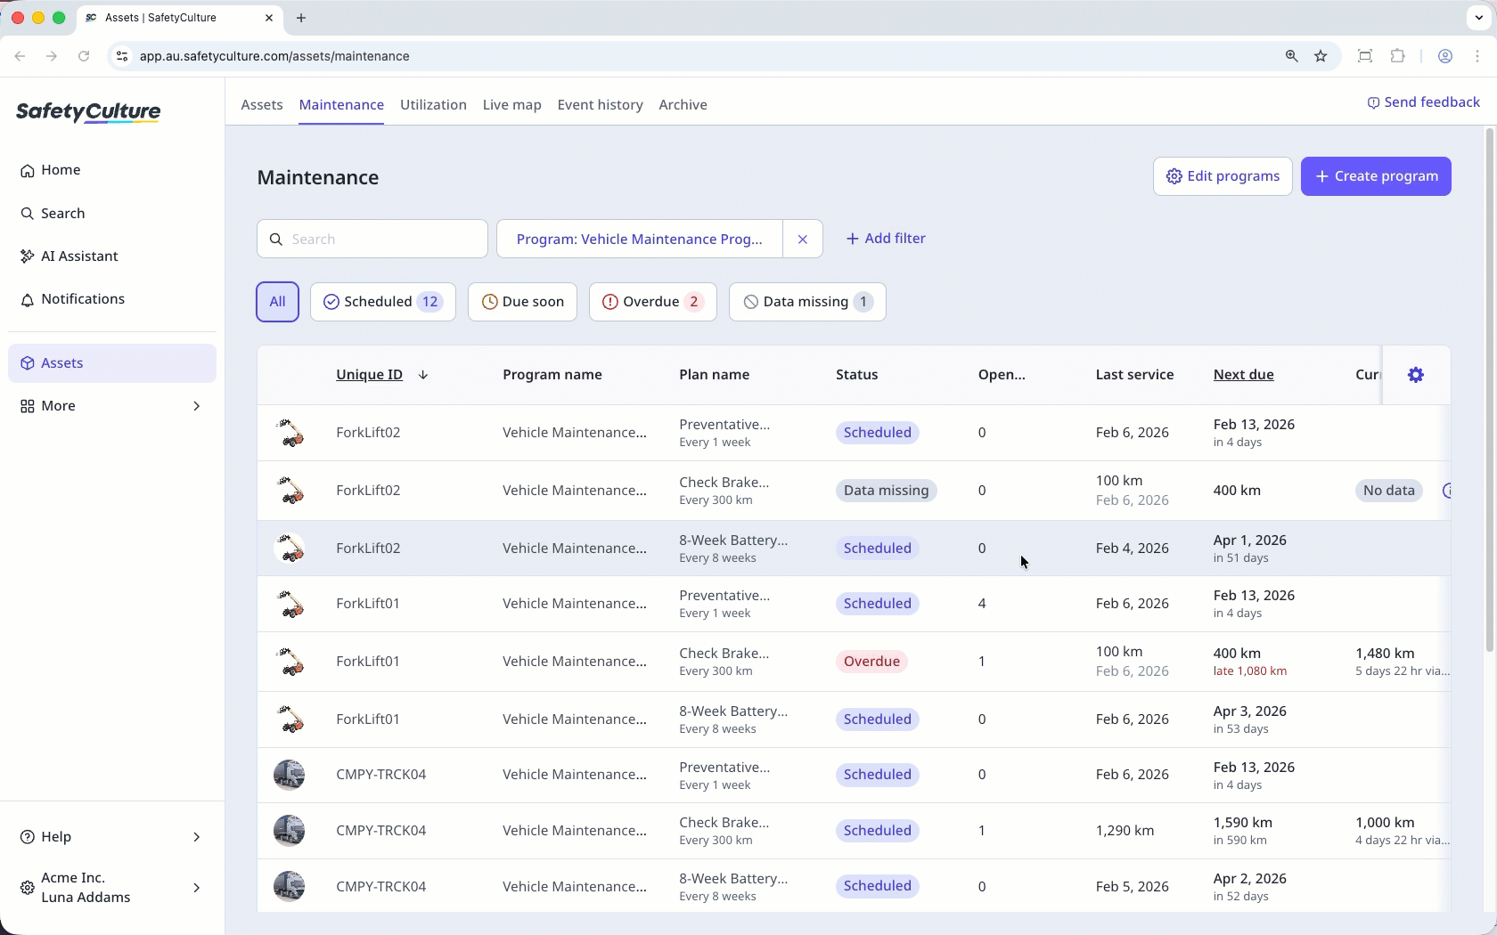Bookmark this page with the star icon
The image size is (1497, 935).
[1321, 56]
